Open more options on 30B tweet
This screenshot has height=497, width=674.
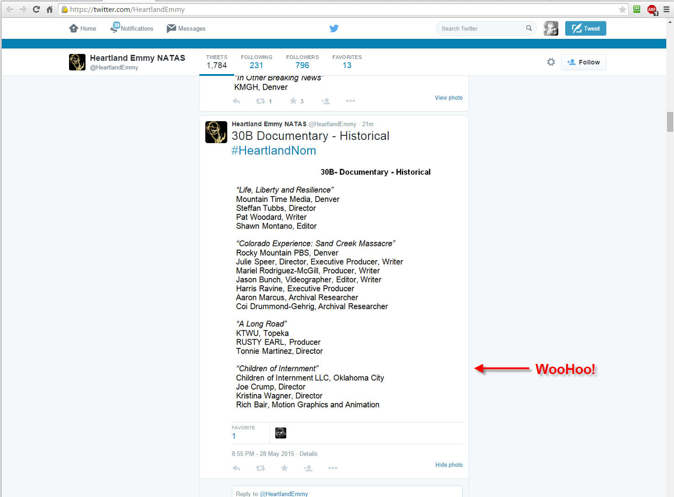coord(332,468)
